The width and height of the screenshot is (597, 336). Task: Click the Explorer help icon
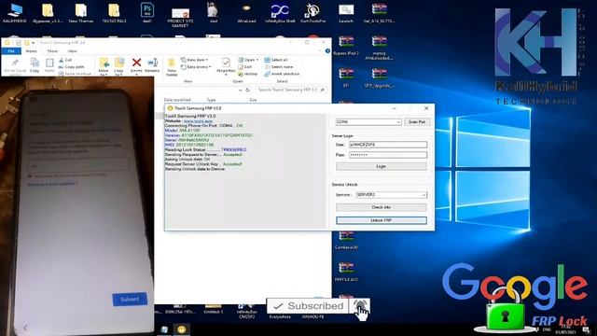[327, 51]
